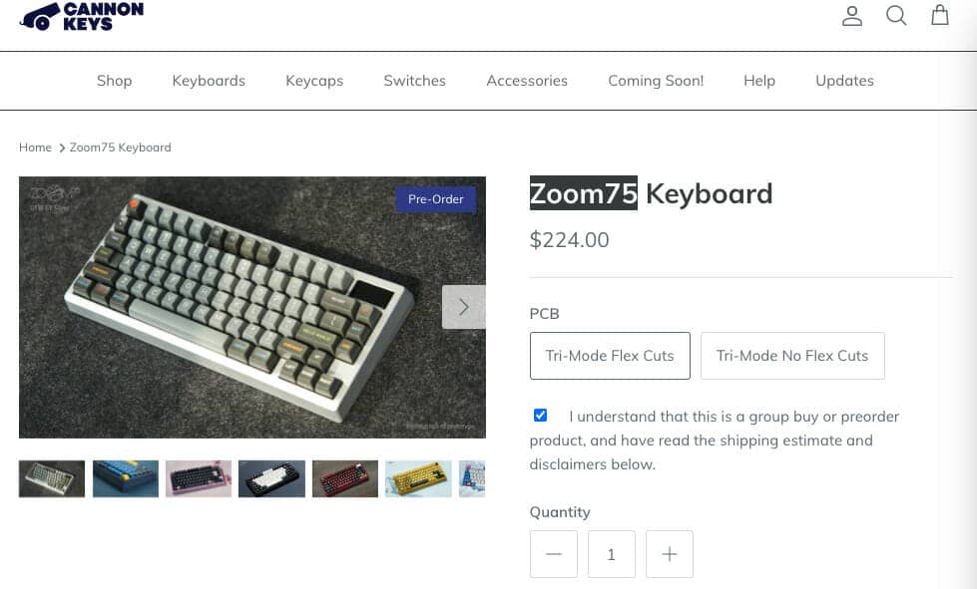
Task: Expand the Keycaps navigation menu
Action: tap(314, 81)
